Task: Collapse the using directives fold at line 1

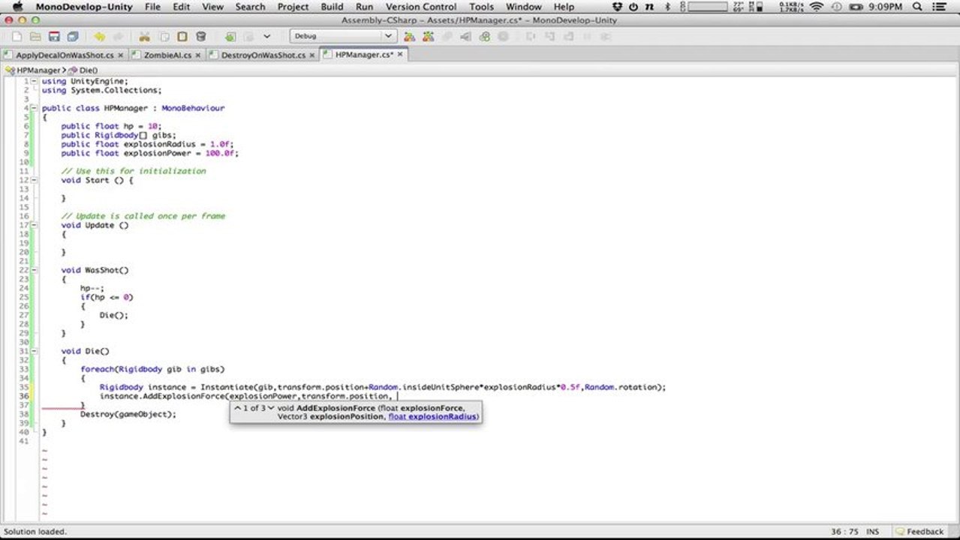Action: click(34, 81)
